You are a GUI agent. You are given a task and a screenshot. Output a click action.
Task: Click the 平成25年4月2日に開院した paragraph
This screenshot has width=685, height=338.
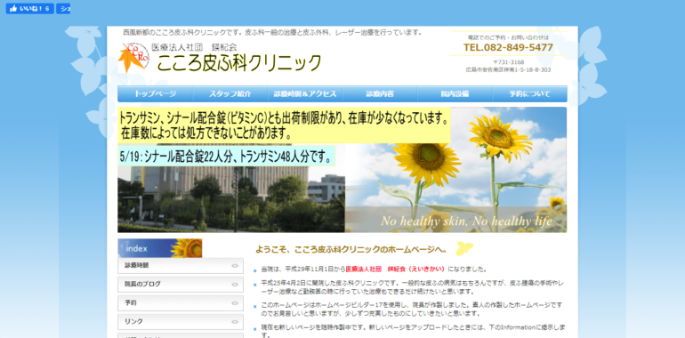click(413, 287)
